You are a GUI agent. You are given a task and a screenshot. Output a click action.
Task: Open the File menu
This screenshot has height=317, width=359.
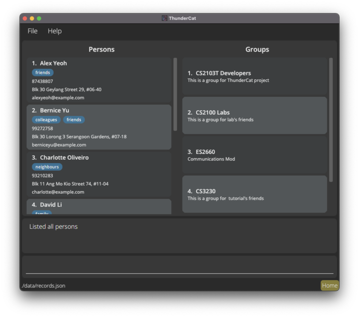click(x=32, y=31)
